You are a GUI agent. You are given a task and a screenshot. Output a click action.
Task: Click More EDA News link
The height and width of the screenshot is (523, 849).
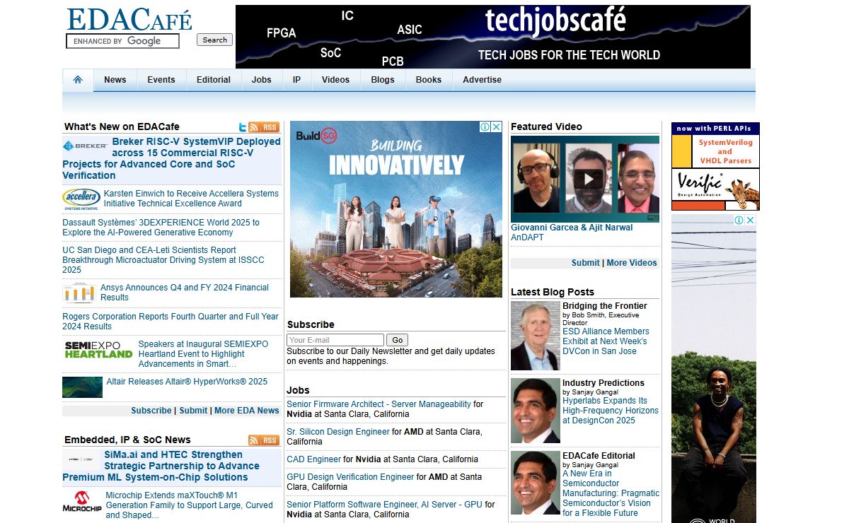(247, 411)
